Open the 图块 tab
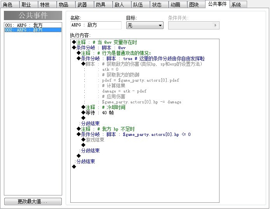The width and height of the screenshot is (270, 209). click(196, 5)
